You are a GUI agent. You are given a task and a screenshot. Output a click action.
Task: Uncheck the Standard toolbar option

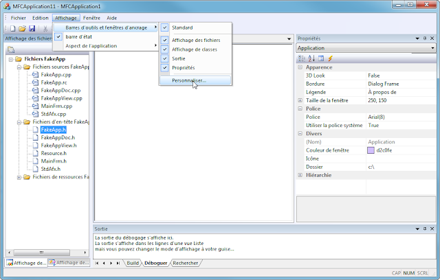pyautogui.click(x=165, y=27)
